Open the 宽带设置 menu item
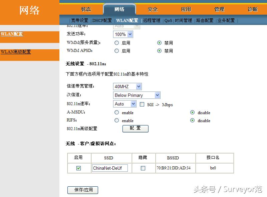Viewport: 267px width, 197px height. [x=80, y=20]
